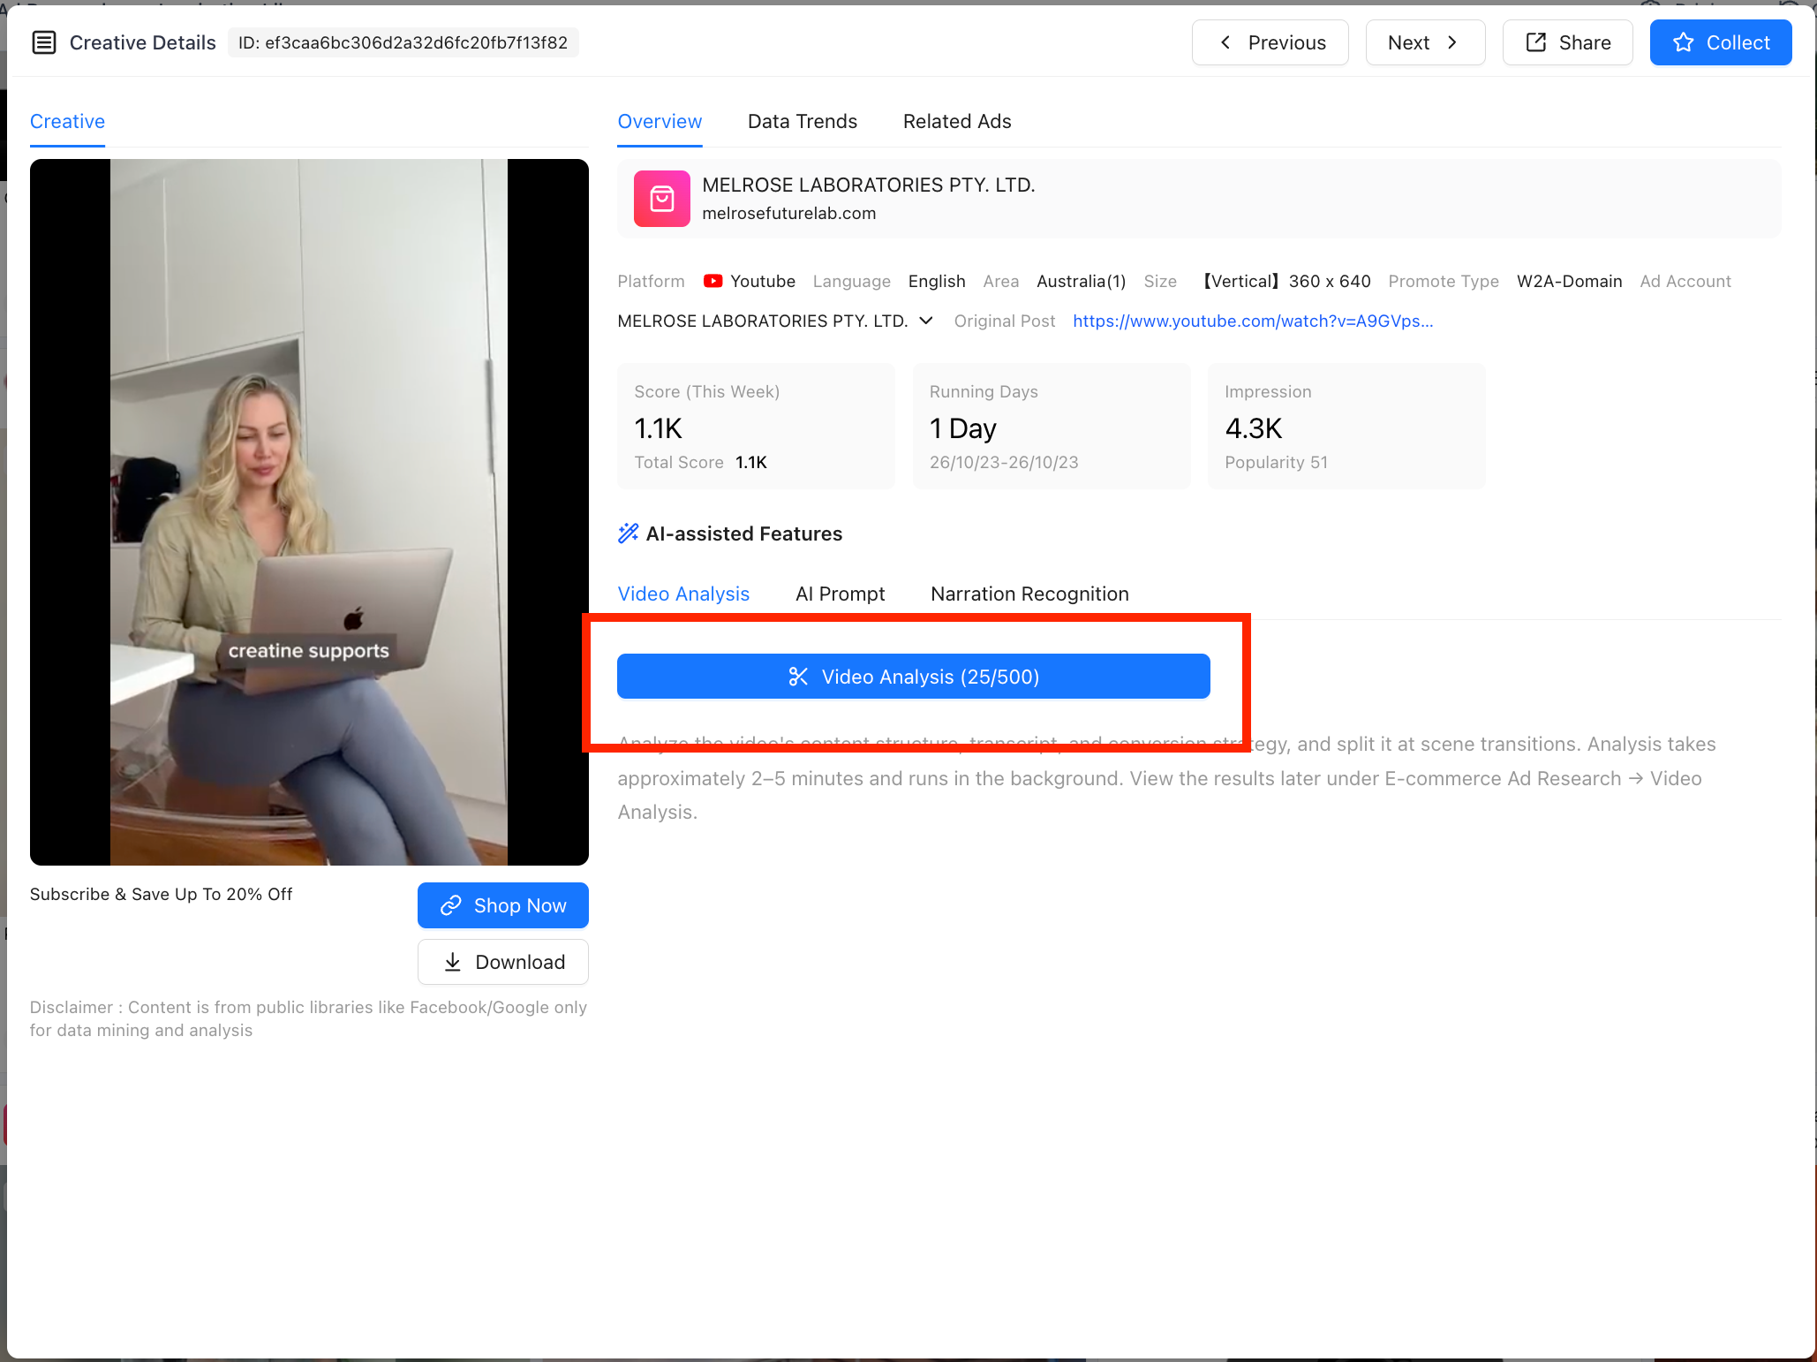The height and width of the screenshot is (1362, 1817).
Task: Open the original YouTube post link
Action: [1253, 321]
